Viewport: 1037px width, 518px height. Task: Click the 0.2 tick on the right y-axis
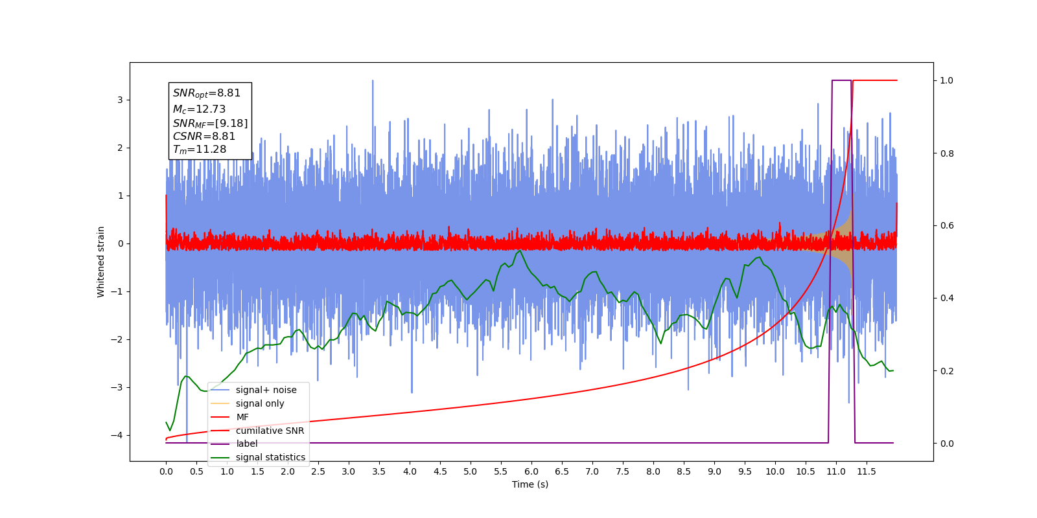947,371
